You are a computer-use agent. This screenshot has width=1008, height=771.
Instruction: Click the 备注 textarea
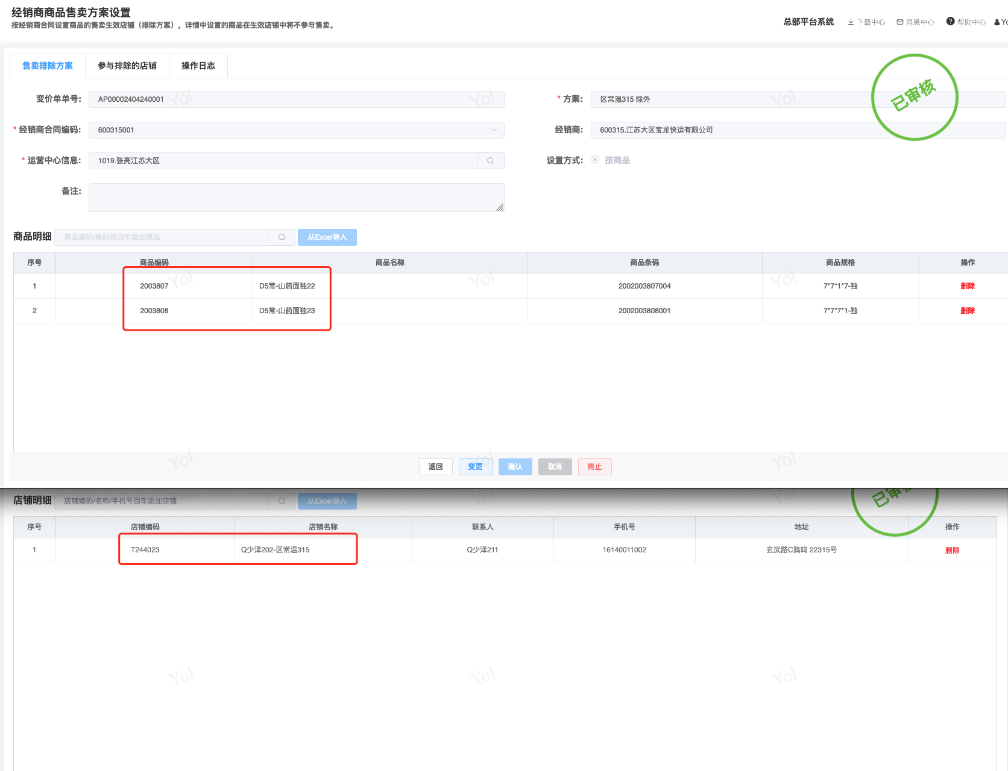(x=297, y=198)
